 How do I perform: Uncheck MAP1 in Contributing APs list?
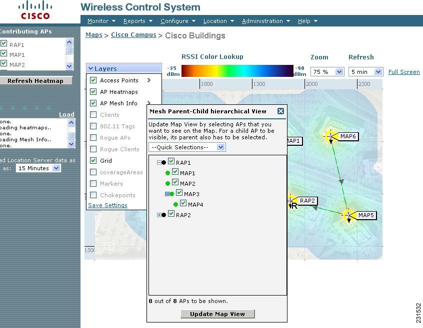click(4, 53)
